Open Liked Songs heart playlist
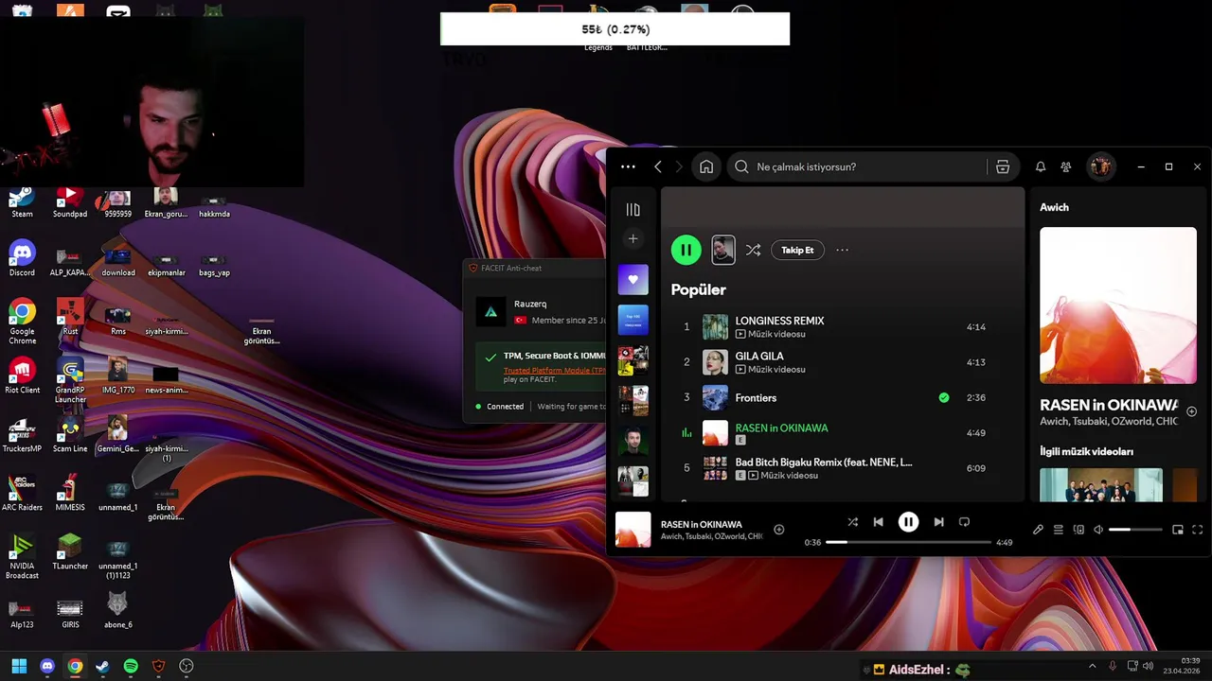 pyautogui.click(x=633, y=279)
